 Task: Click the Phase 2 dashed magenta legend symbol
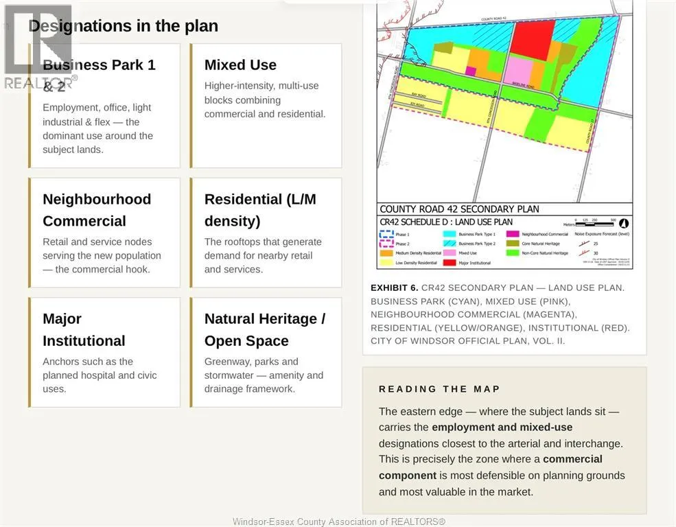(386, 244)
